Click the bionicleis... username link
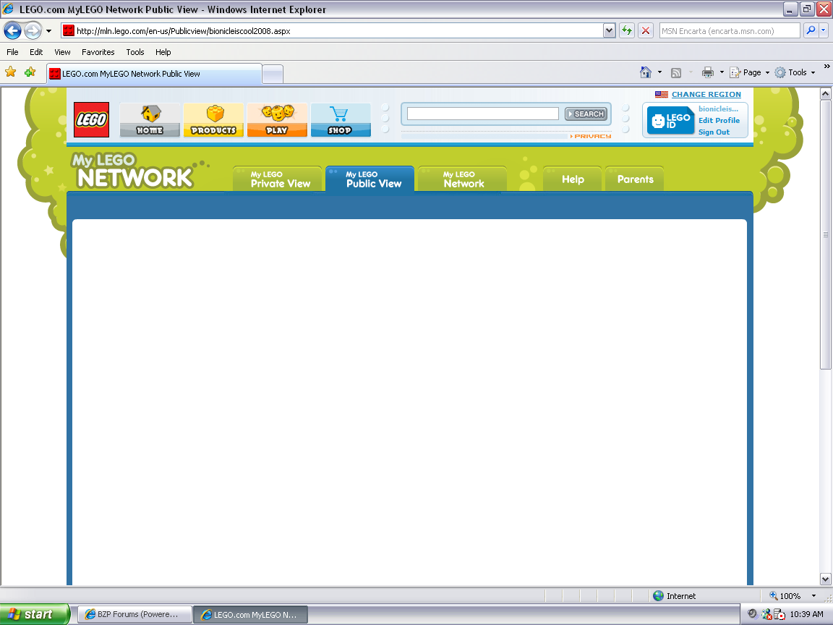Image resolution: width=833 pixels, height=625 pixels. click(718, 109)
